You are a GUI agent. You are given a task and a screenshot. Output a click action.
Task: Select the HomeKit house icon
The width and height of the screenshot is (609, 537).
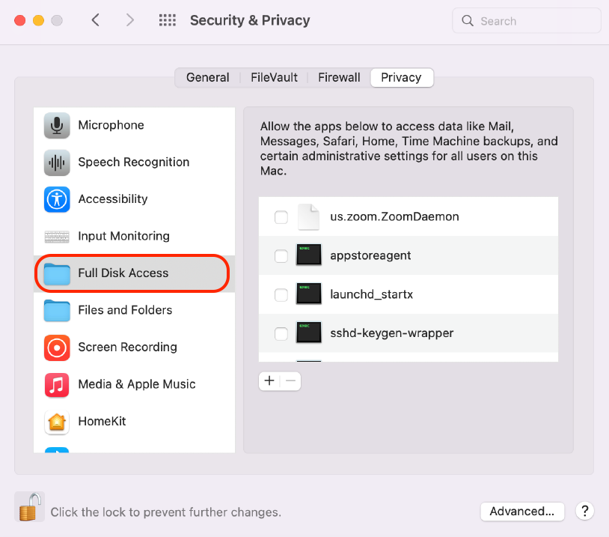[x=57, y=422]
